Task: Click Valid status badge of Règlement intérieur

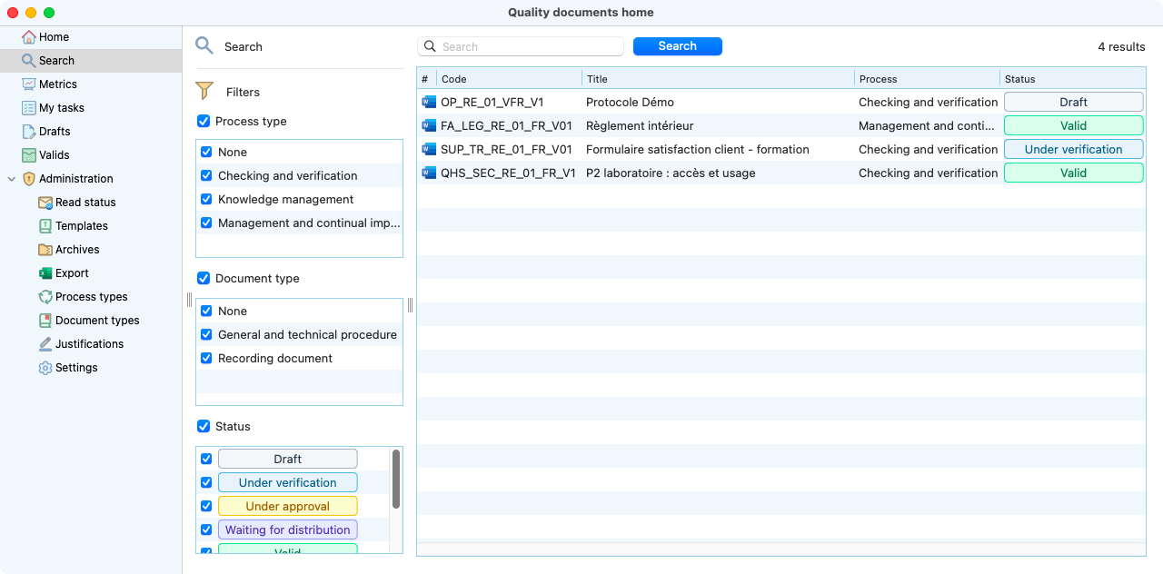Action: (1073, 126)
